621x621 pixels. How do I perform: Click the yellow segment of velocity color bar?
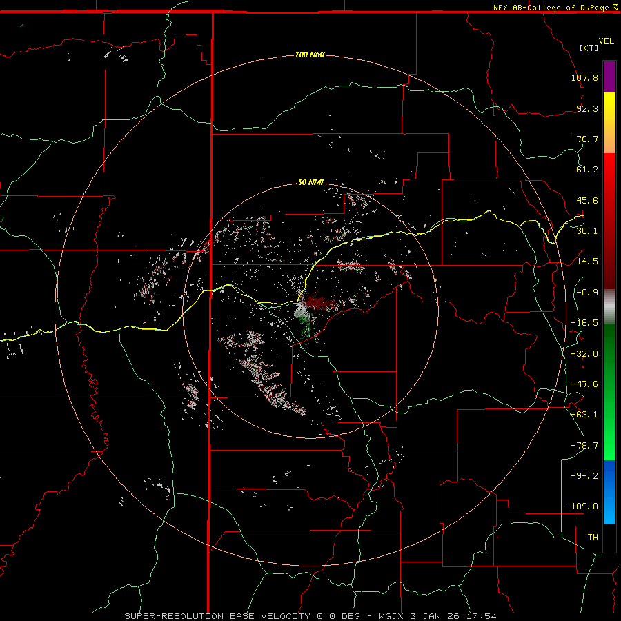point(609,123)
